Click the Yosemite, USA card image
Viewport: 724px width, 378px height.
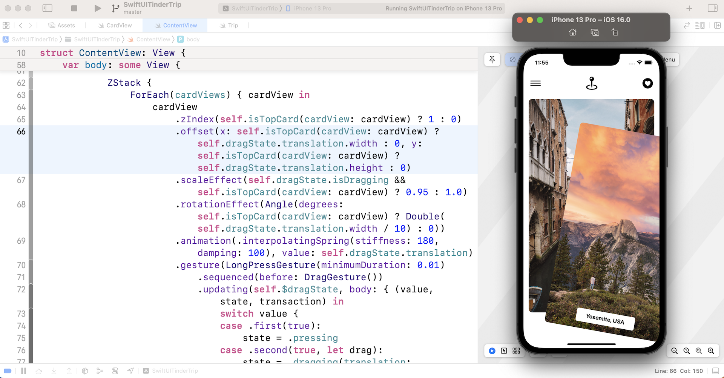(611, 226)
